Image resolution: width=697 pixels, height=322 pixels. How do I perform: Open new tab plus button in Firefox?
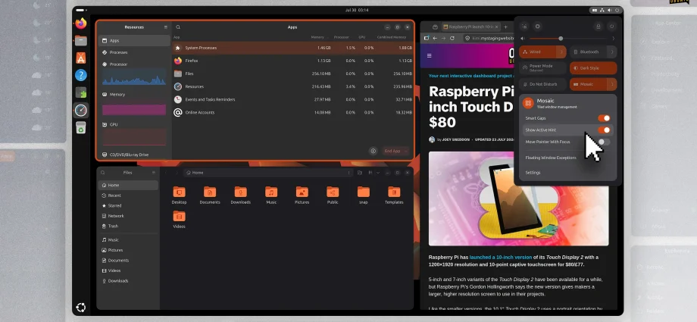[x=505, y=27]
